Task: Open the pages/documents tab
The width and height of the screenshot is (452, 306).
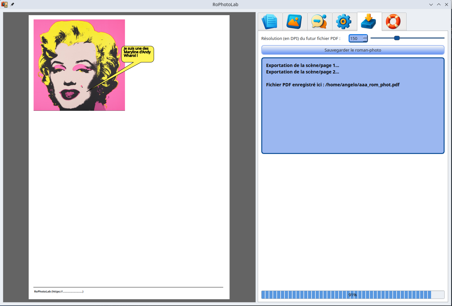Action: (x=270, y=22)
